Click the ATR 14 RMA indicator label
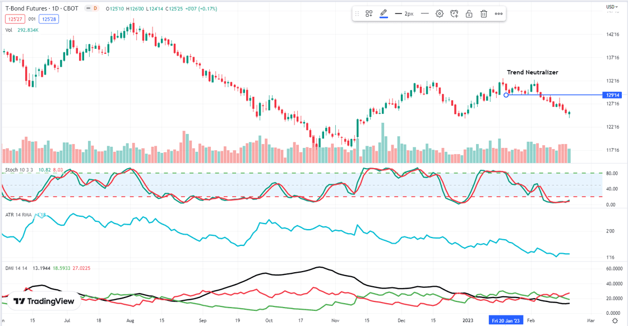628x326 pixels. [x=19, y=215]
